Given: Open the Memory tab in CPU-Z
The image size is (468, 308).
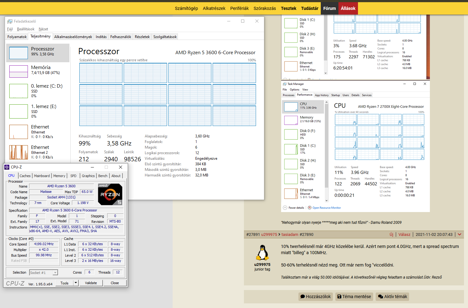Looking at the screenshot, I should 59,176.
